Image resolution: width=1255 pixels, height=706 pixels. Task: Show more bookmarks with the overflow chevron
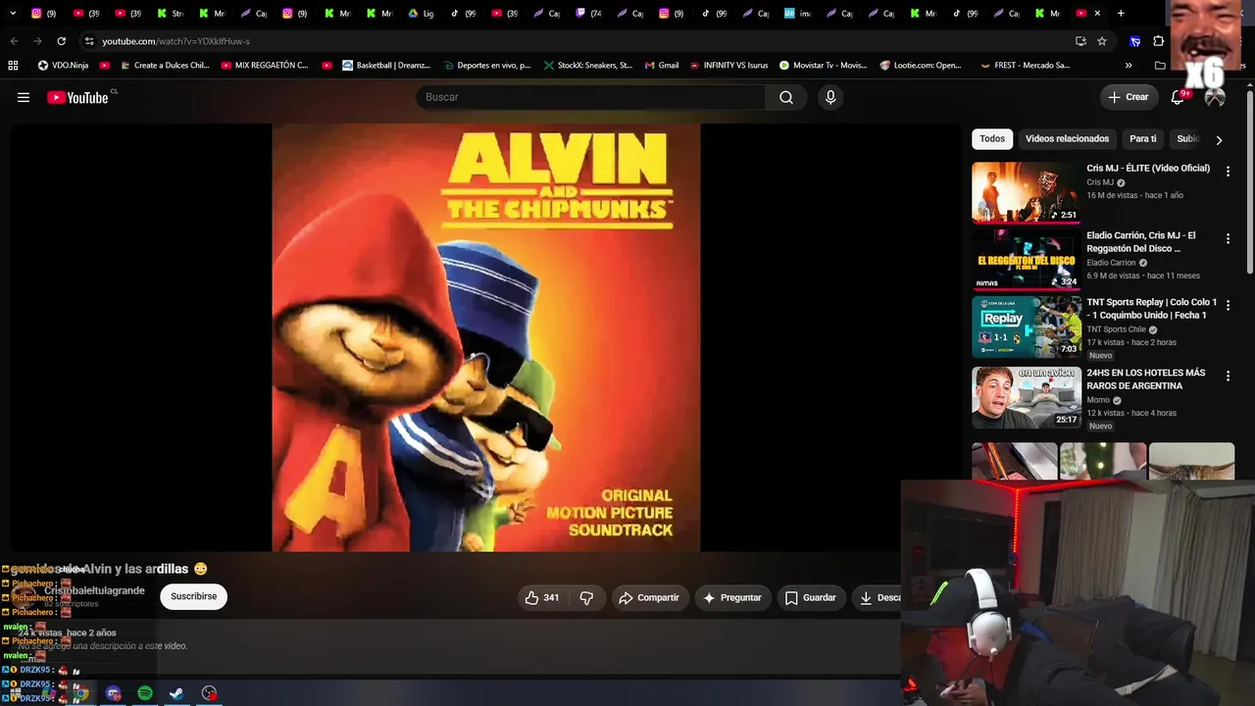[x=1129, y=66]
